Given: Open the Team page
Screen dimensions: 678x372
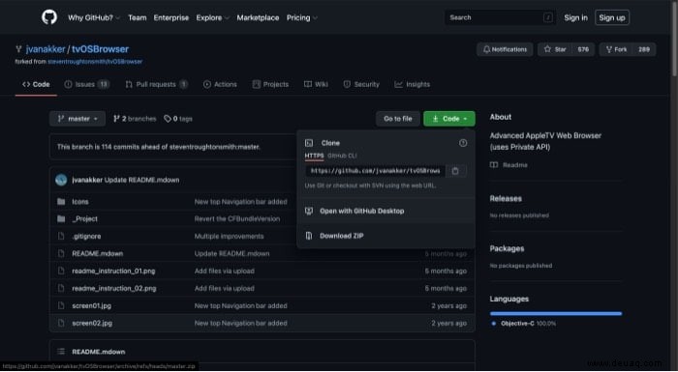Looking at the screenshot, I should click(x=138, y=17).
